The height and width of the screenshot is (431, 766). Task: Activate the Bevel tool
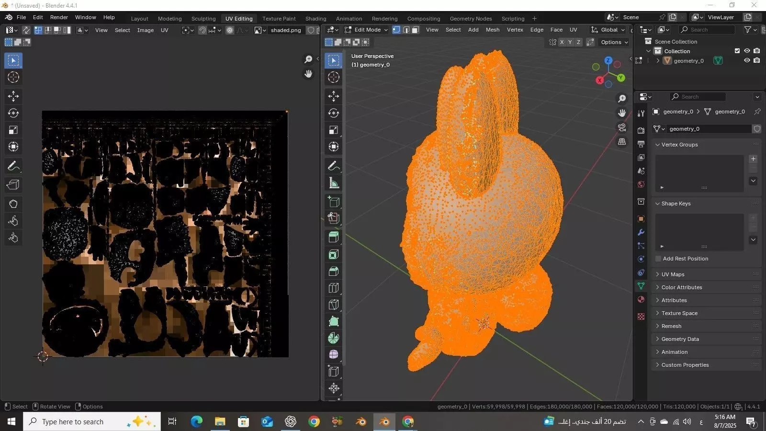[334, 271]
